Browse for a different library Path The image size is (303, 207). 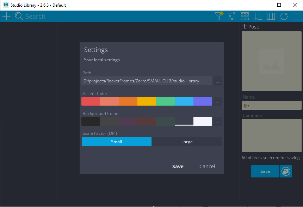pos(218,81)
